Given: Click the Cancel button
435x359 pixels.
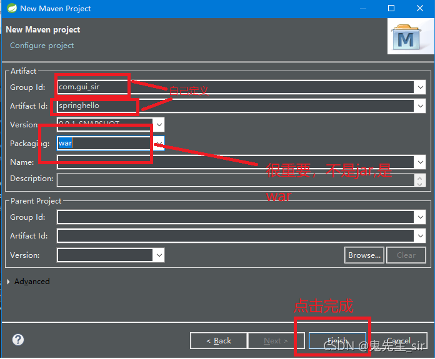Looking at the screenshot, I should 399,341.
